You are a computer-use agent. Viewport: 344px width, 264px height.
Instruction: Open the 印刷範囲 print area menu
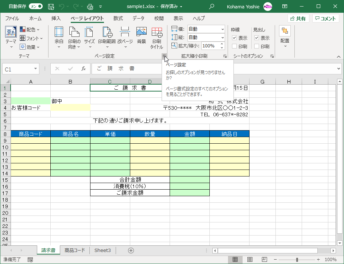coord(107,38)
